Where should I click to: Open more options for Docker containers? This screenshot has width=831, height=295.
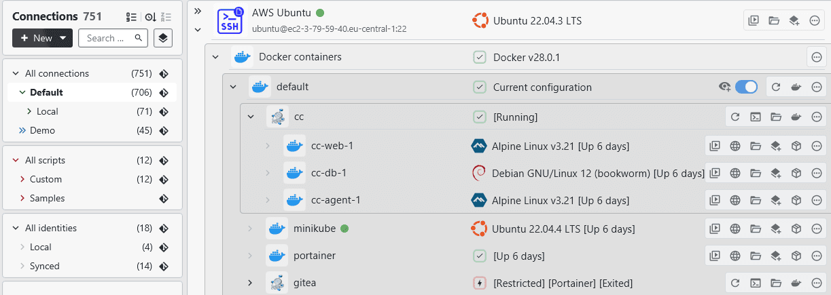click(817, 57)
